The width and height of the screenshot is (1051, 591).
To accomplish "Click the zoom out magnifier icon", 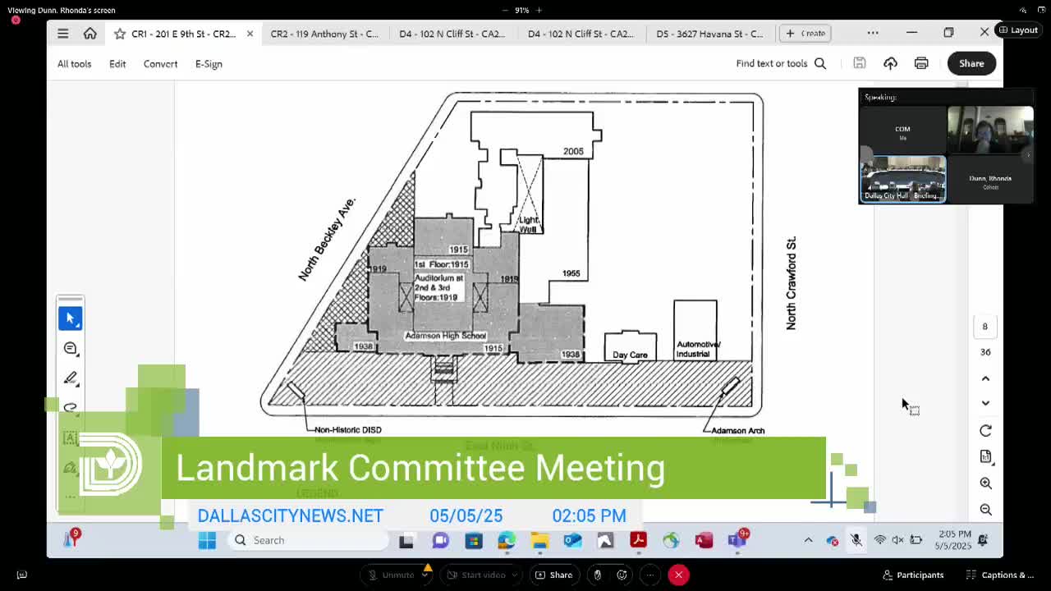I will (x=986, y=510).
